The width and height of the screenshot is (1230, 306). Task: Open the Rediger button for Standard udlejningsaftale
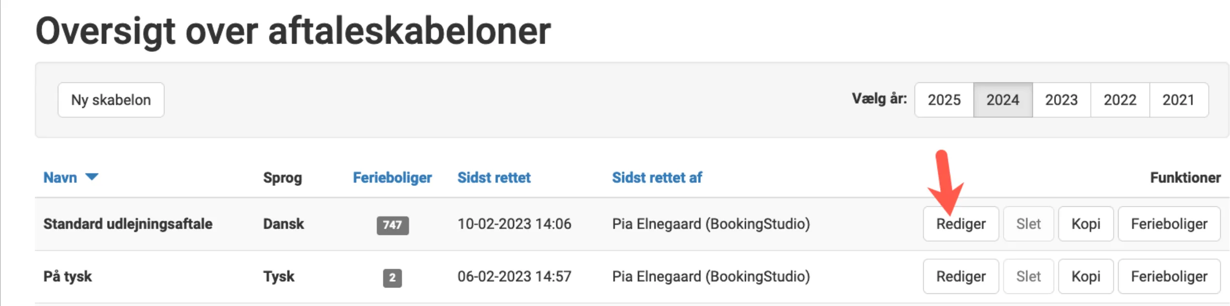tap(961, 224)
